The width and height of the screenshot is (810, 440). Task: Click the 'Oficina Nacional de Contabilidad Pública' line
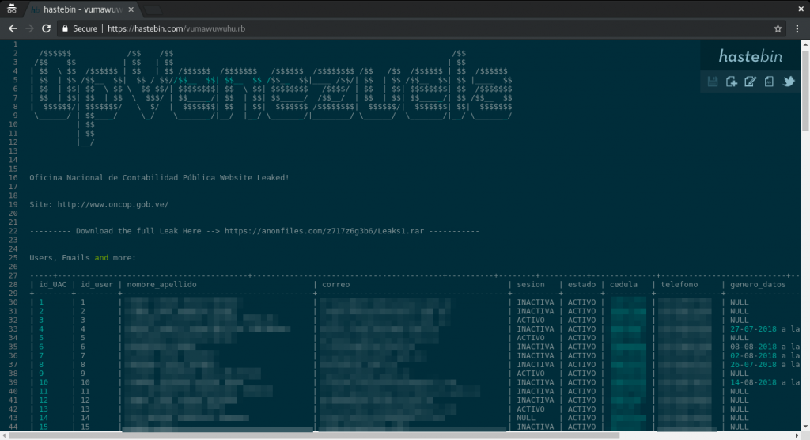click(x=159, y=178)
